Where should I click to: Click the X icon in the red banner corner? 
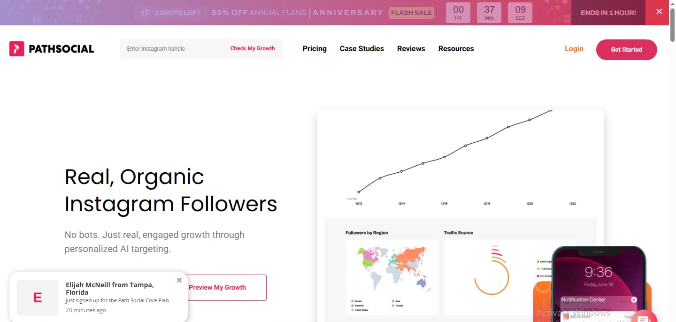659,12
